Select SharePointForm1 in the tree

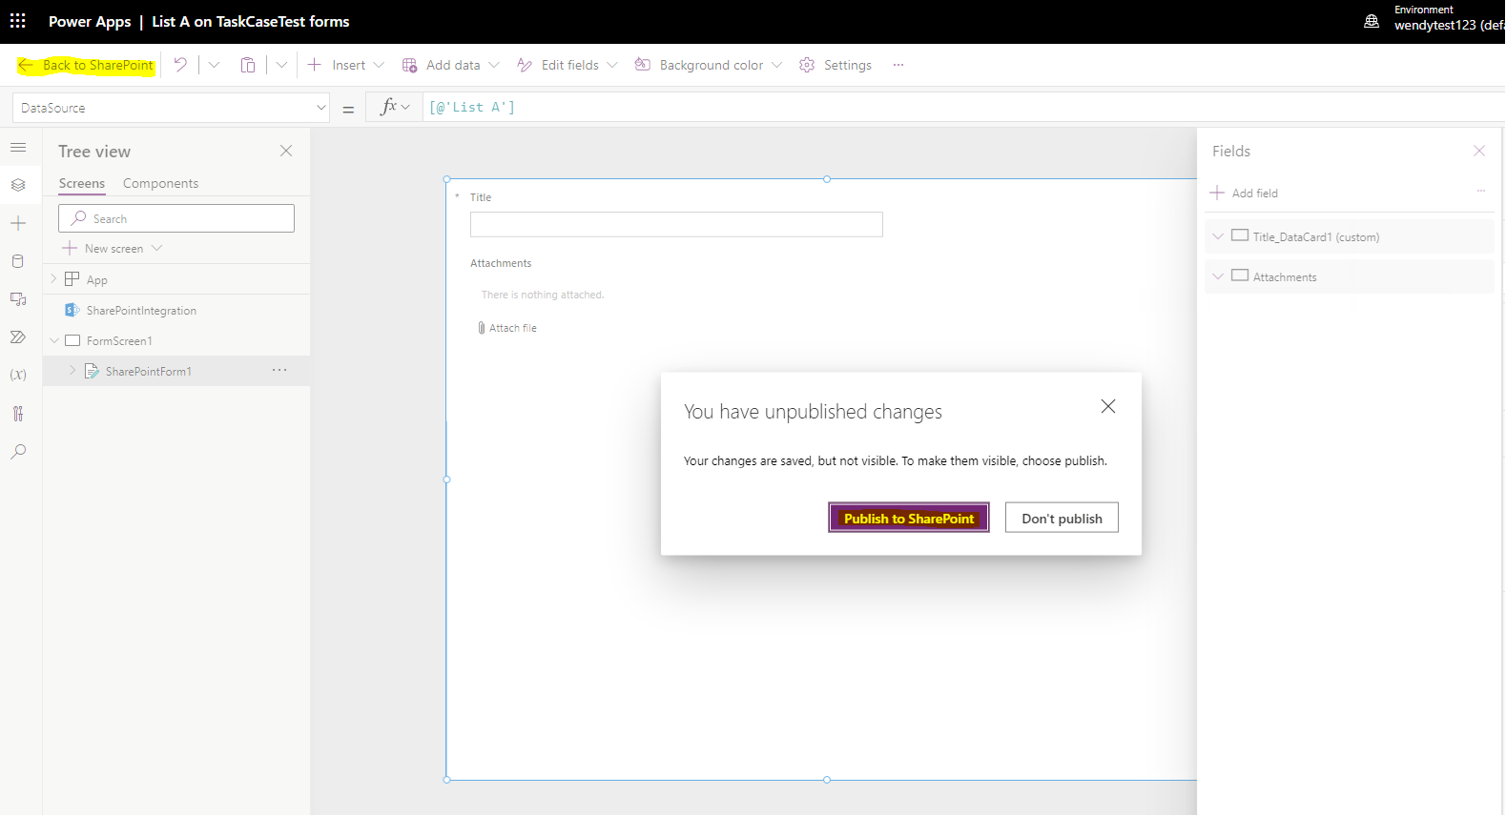pyautogui.click(x=149, y=372)
